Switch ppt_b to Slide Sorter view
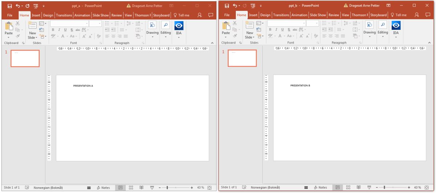 coord(348,188)
